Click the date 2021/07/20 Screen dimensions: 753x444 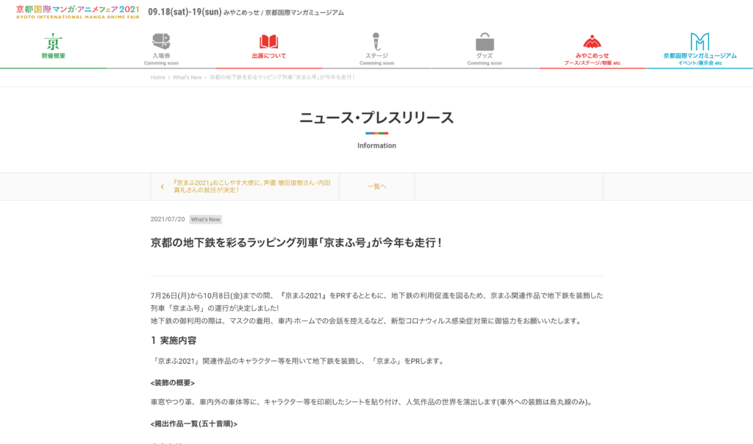click(x=168, y=219)
